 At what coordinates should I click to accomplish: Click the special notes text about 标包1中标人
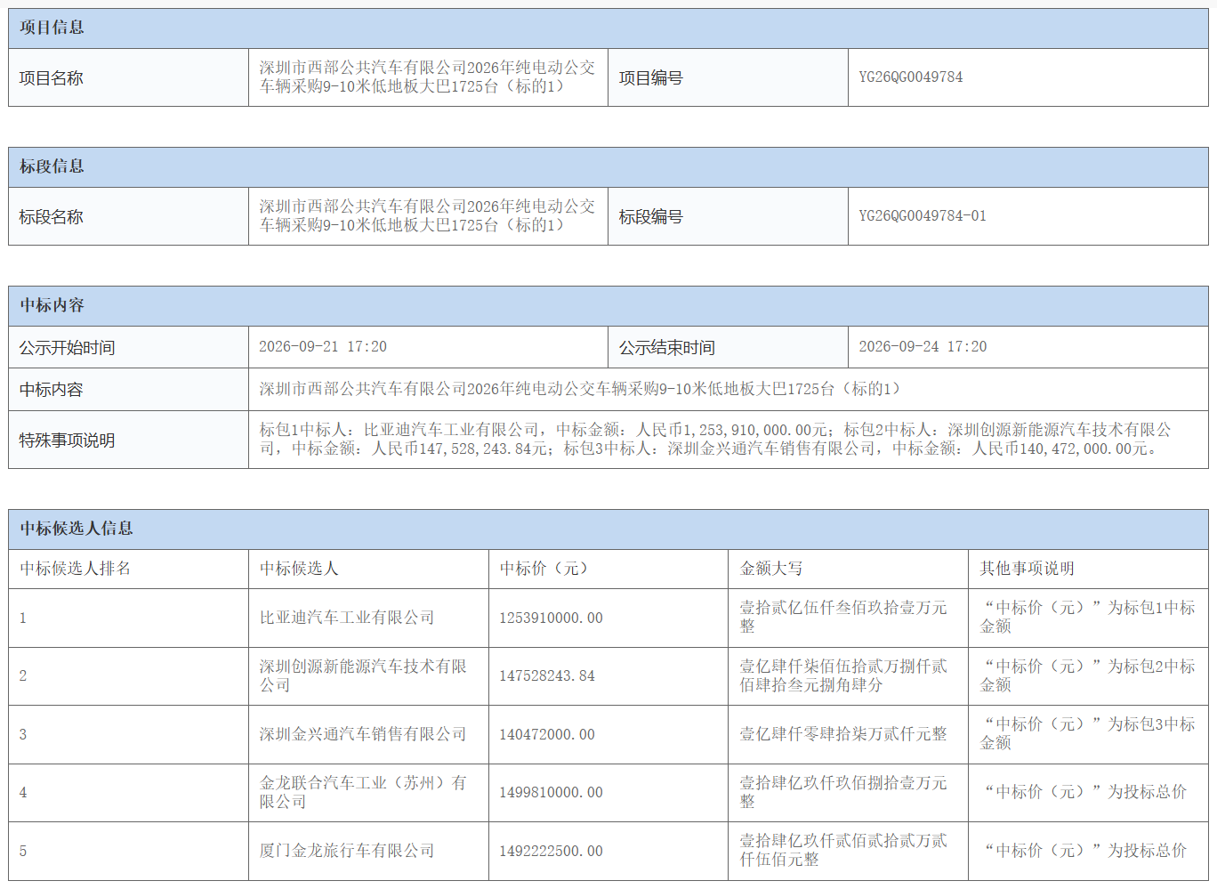coord(715,440)
